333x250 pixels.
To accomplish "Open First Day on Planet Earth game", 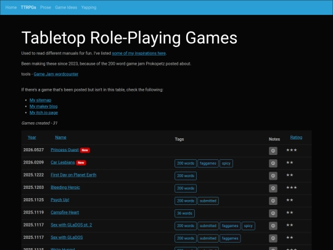I will click(x=73, y=175).
